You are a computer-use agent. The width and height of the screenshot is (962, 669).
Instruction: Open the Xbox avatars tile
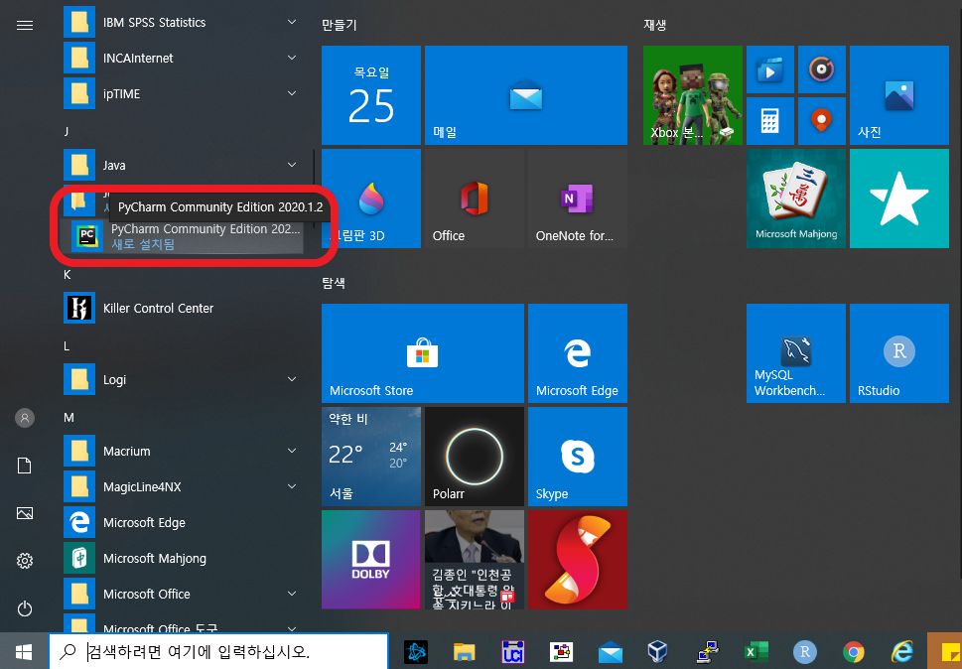click(x=693, y=95)
